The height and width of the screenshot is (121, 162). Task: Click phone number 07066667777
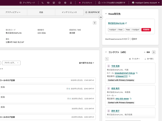click(x=121, y=76)
